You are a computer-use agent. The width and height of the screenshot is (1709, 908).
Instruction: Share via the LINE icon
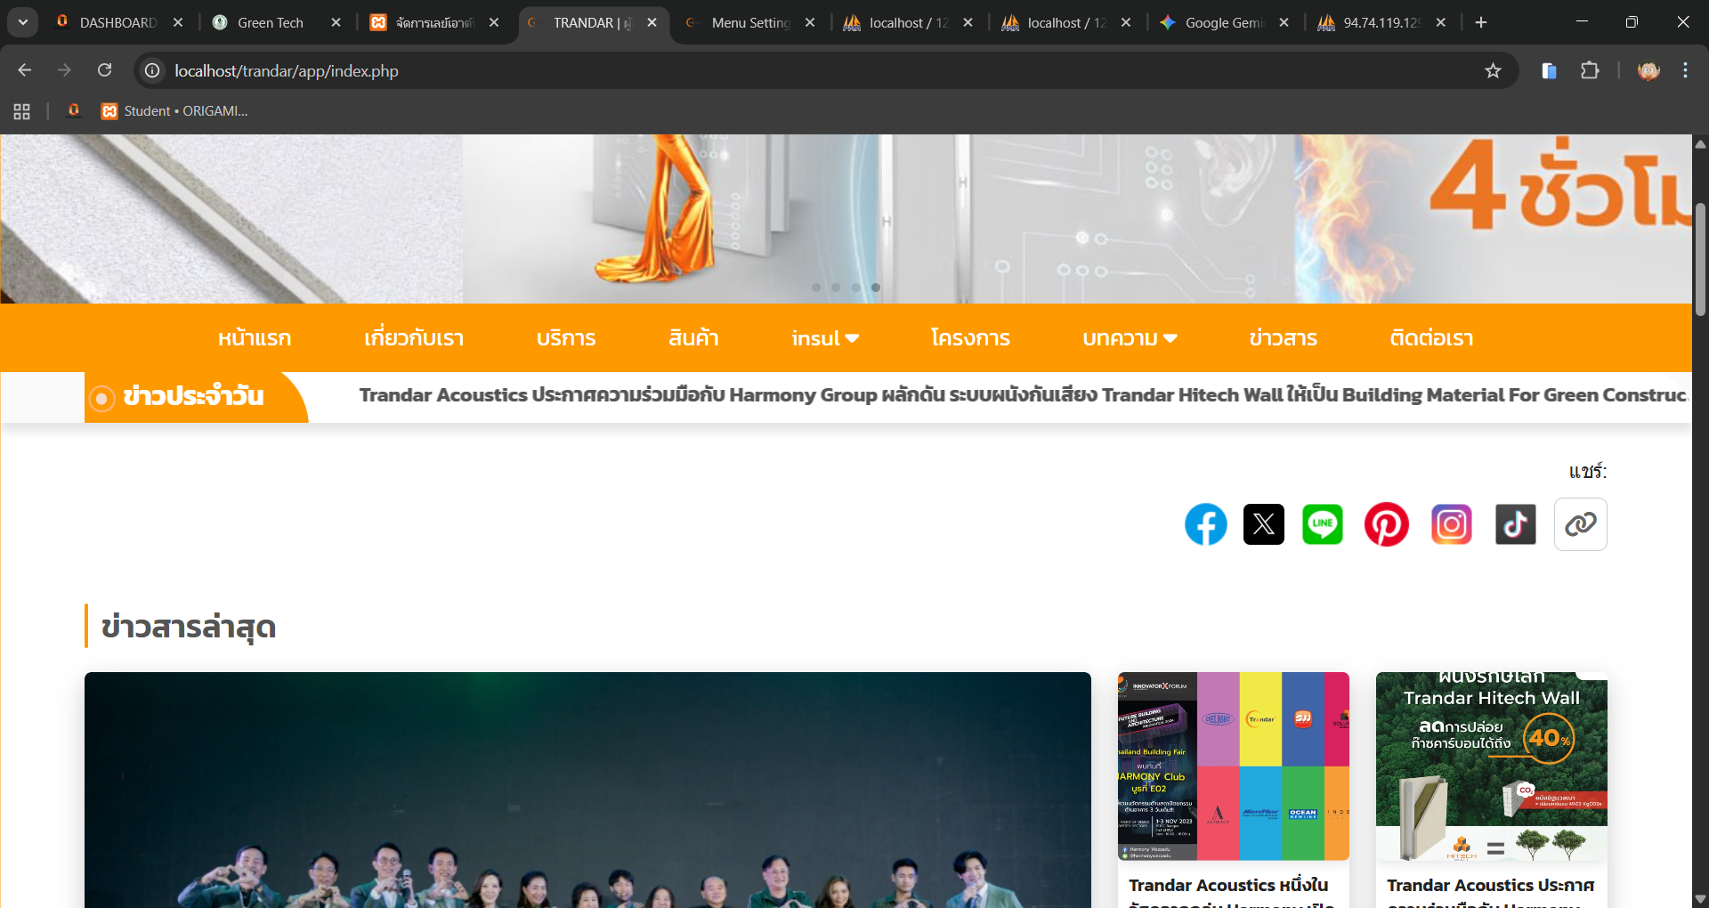pyautogui.click(x=1322, y=524)
